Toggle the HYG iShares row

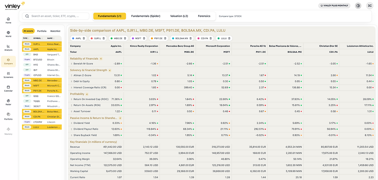click(42, 65)
